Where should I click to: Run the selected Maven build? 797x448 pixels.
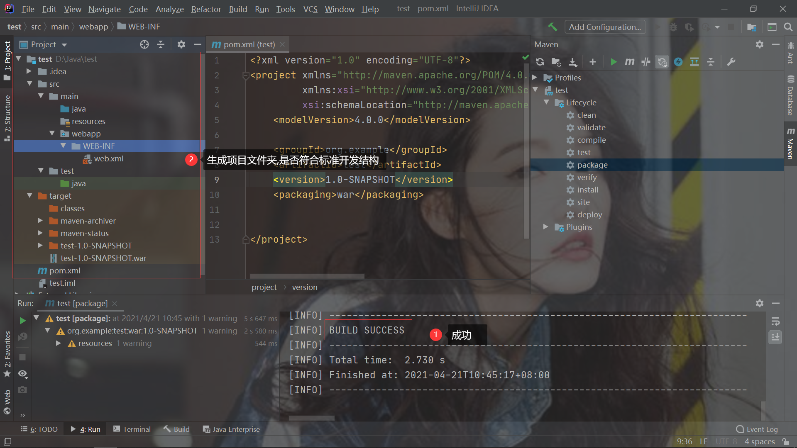pos(614,62)
